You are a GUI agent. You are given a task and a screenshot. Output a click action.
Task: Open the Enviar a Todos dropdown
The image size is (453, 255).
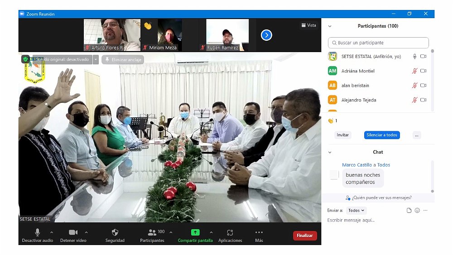[x=356, y=210]
